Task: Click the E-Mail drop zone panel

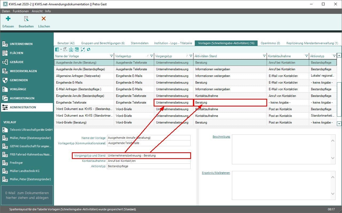Action: coord(27,195)
